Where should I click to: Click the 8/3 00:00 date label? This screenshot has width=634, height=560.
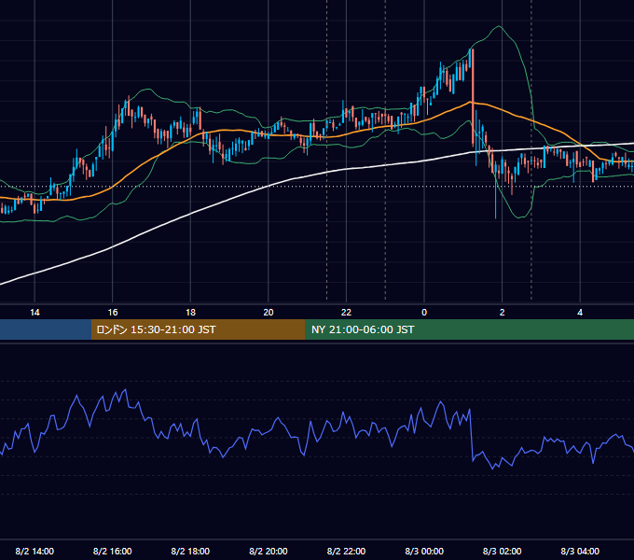[424, 551]
